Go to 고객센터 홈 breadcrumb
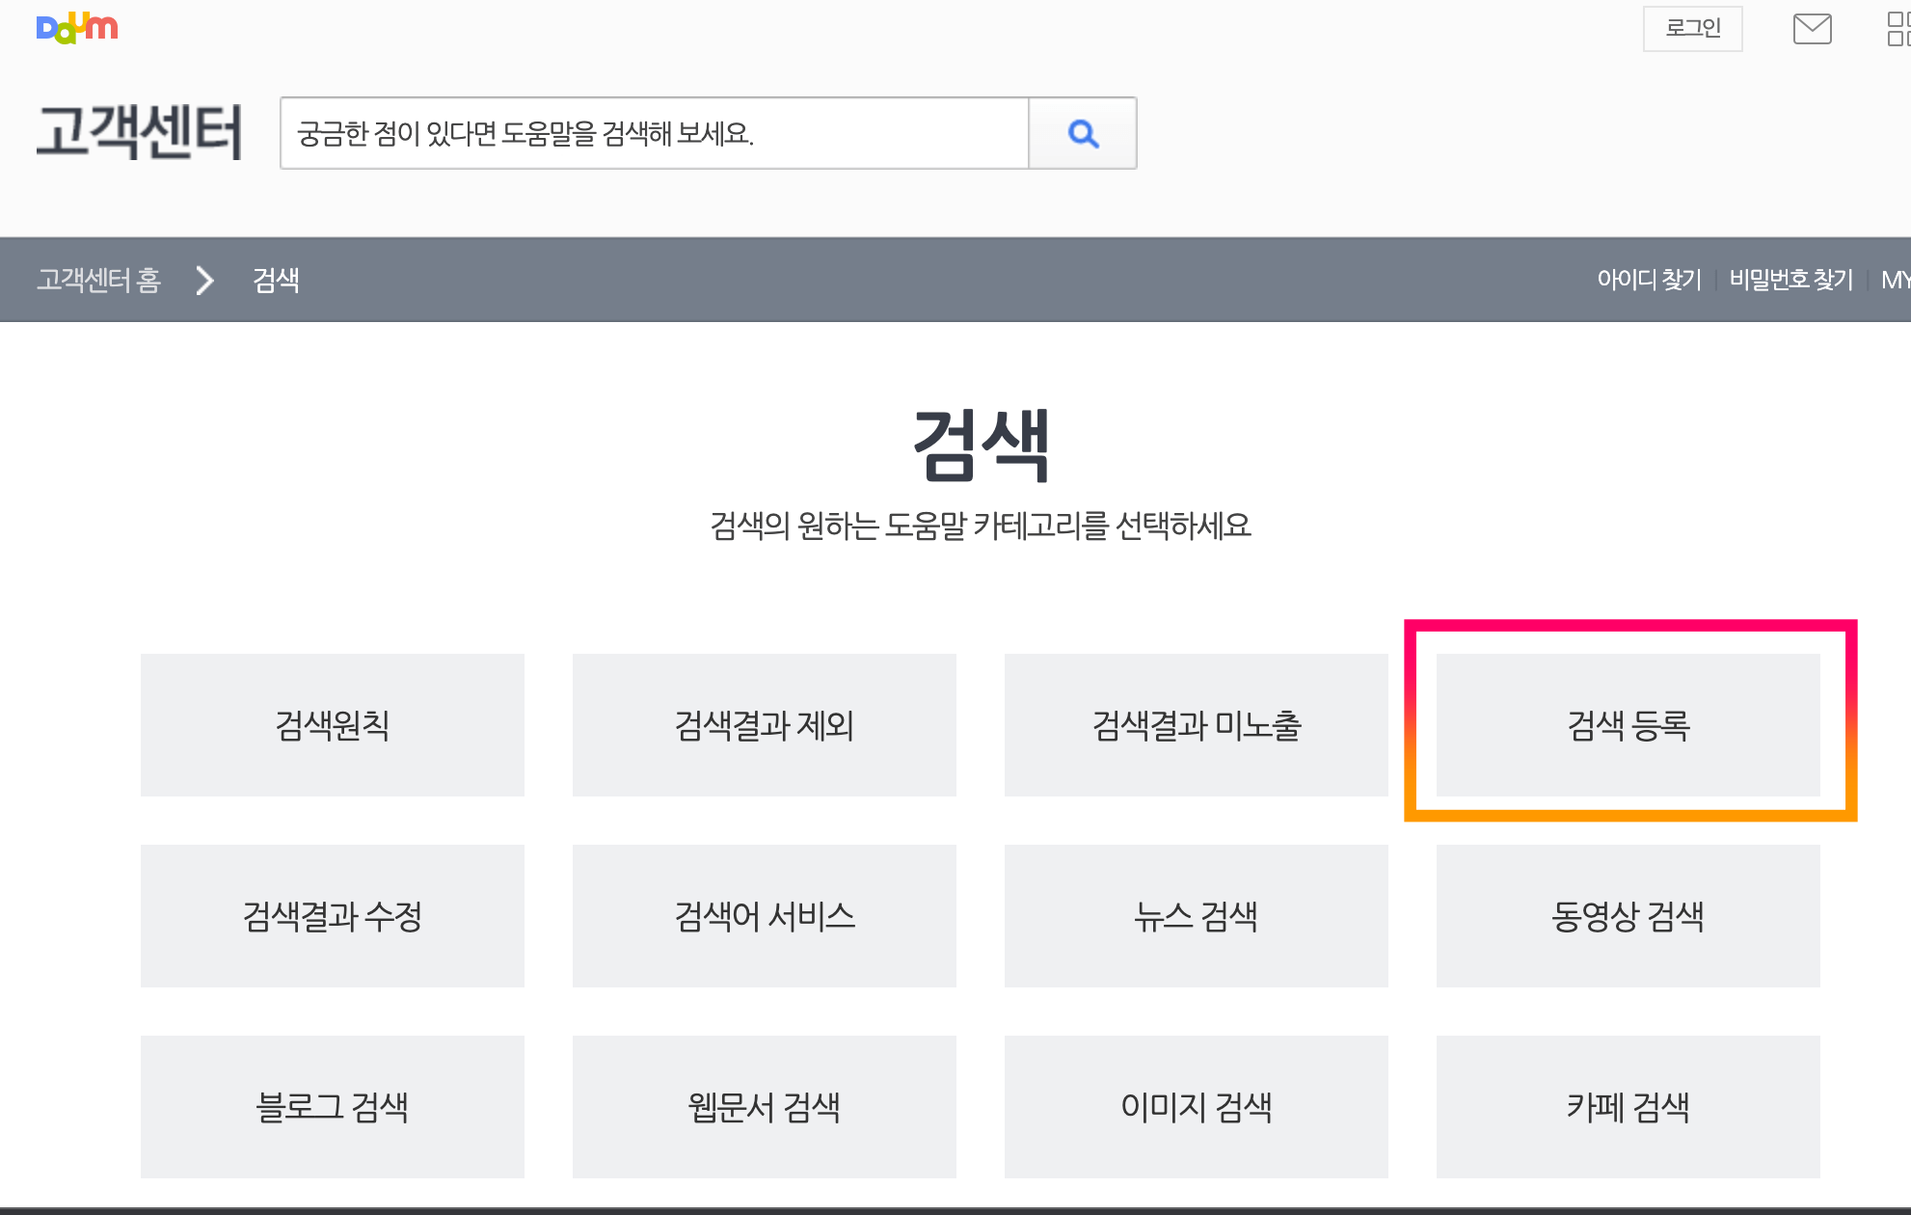The width and height of the screenshot is (1911, 1215). pos(99,280)
